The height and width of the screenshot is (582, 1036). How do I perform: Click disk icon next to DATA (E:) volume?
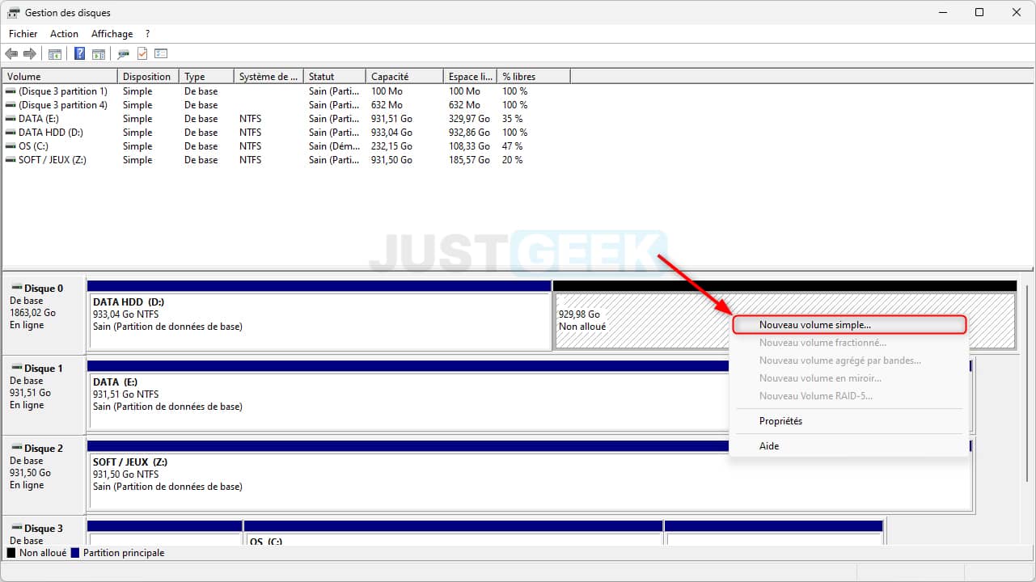point(11,119)
